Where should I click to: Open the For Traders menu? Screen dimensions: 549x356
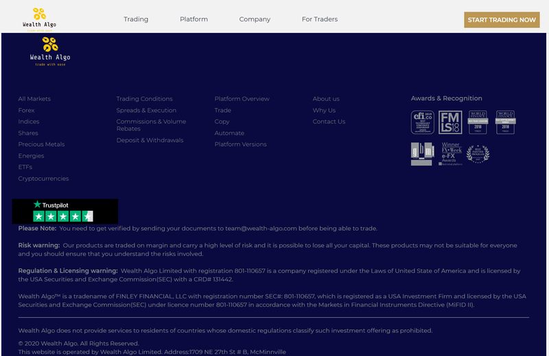320,19
